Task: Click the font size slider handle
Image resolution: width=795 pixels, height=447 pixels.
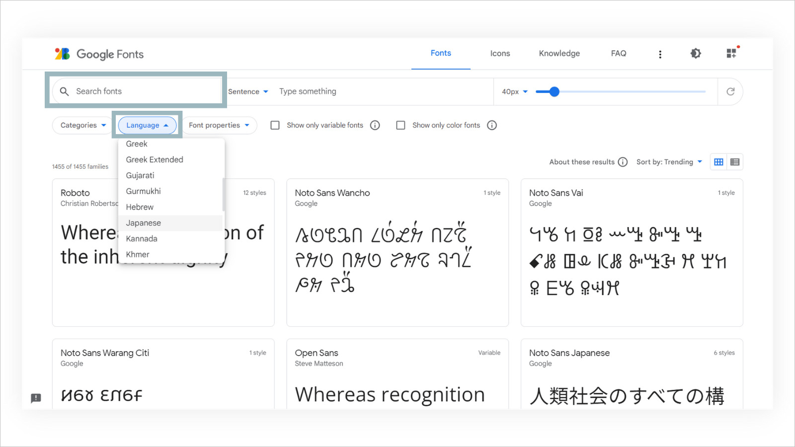Action: (x=555, y=91)
